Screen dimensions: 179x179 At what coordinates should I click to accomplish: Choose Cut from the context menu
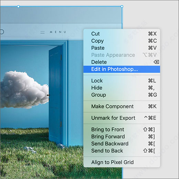[x=122, y=34]
